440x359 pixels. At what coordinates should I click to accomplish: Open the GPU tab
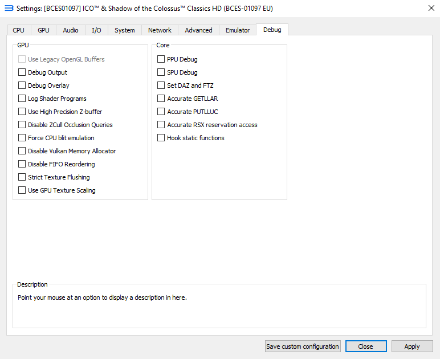coord(43,30)
